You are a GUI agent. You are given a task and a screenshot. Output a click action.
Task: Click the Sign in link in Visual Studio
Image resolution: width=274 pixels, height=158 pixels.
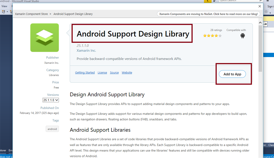270,6
